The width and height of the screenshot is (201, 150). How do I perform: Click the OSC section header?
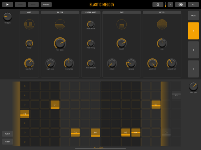coord(29,12)
